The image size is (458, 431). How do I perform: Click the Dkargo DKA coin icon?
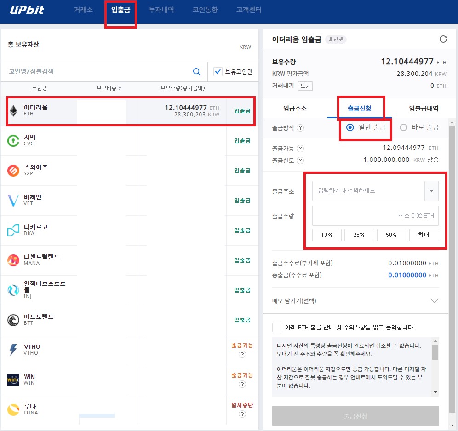click(13, 230)
